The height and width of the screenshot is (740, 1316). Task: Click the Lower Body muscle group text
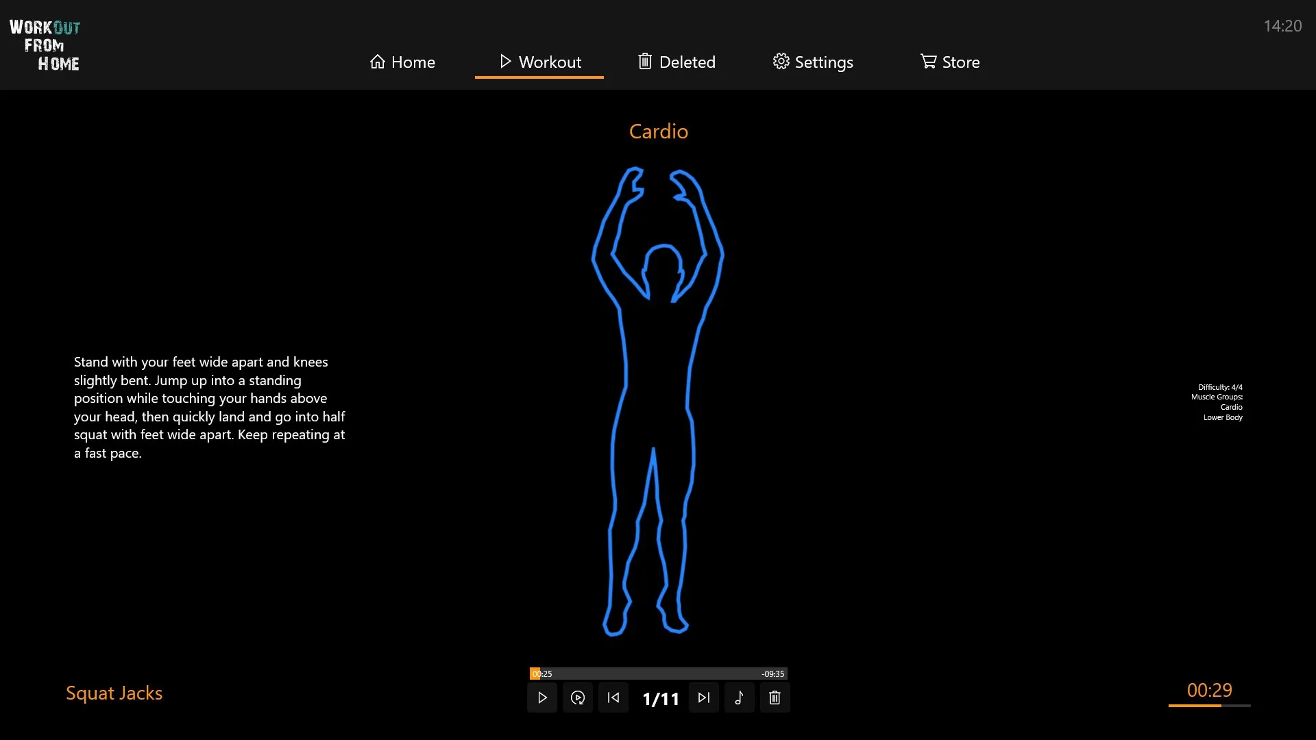pyautogui.click(x=1223, y=417)
